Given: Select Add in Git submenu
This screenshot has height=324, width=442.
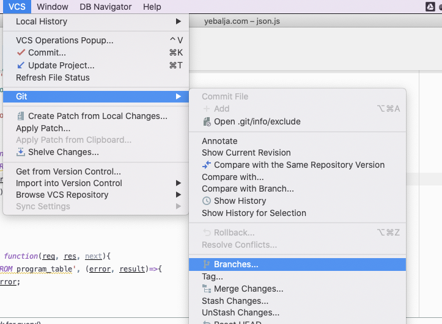Looking at the screenshot, I should 297,109.
